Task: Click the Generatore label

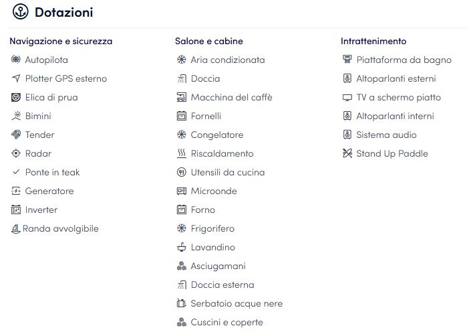Action: (x=49, y=191)
